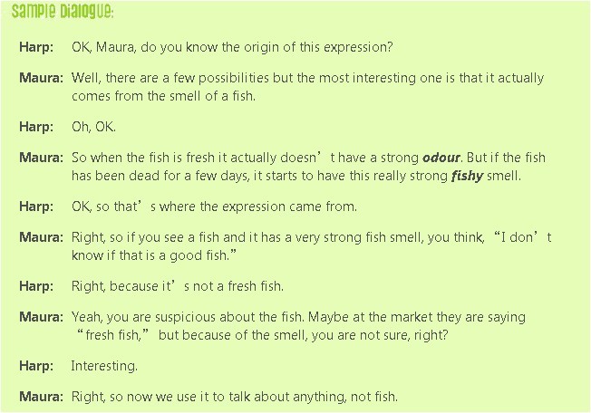
Task: Click the "Harp:" label beside "Oh, OK."
Action: pyautogui.click(x=36, y=127)
